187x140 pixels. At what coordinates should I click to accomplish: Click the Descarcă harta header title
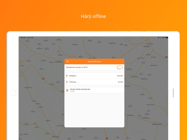tap(94, 62)
